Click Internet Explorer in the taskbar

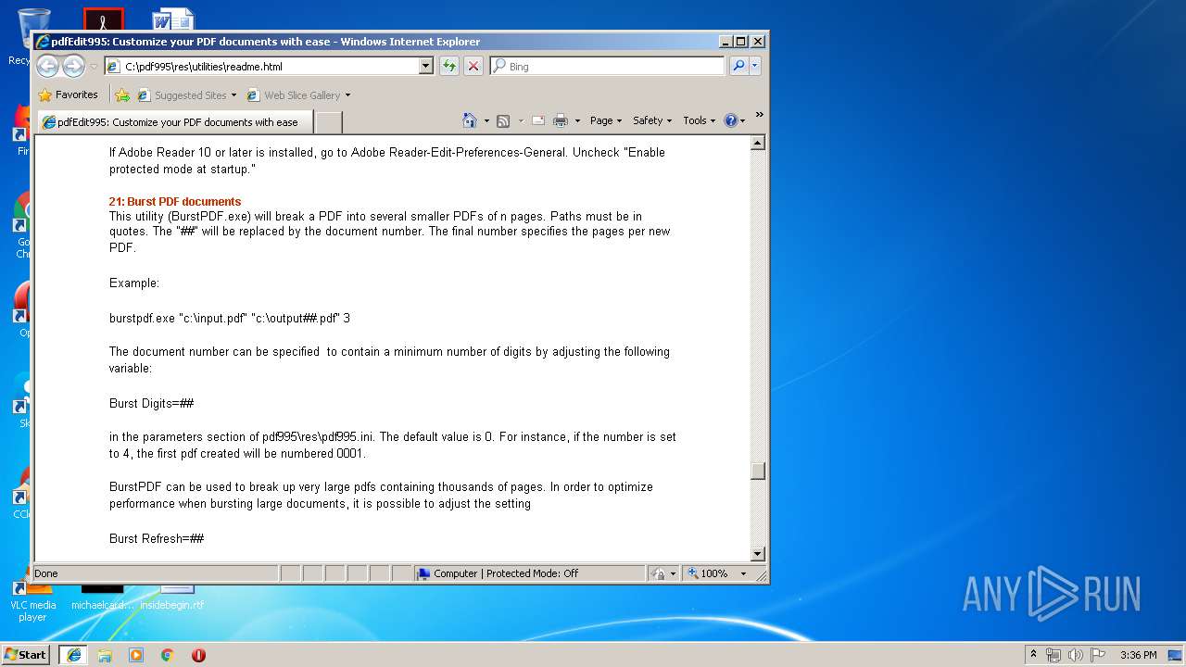pyautogui.click(x=74, y=655)
